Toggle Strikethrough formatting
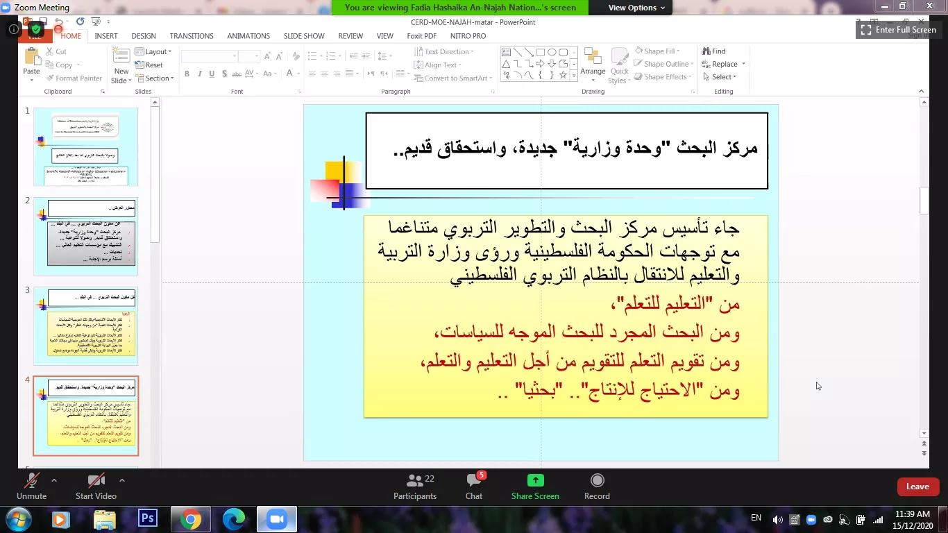The height and width of the screenshot is (533, 948). [x=238, y=74]
